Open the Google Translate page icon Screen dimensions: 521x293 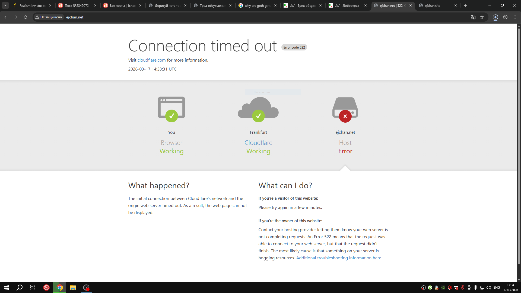pos(473,17)
